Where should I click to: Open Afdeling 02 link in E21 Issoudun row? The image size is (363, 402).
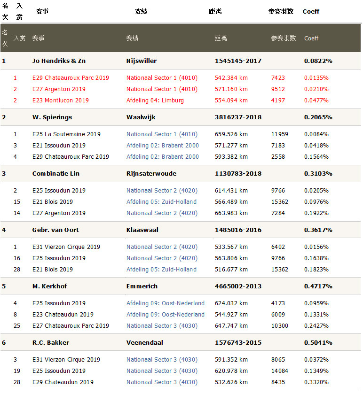(x=162, y=146)
